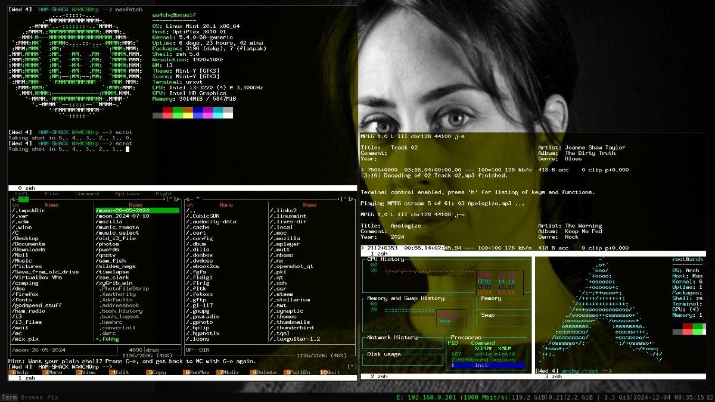Click the sort order indicator in left panel
Image resolution: width=715 pixels, height=402 pixels.
coord(15,205)
